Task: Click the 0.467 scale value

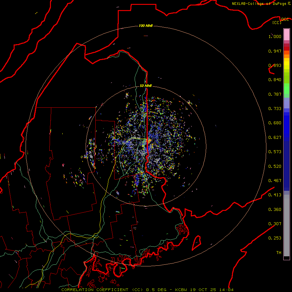Action: [x=275, y=181]
